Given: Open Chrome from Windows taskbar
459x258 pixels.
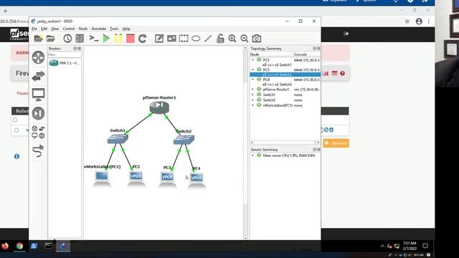Looking at the screenshot, I should [x=19, y=246].
